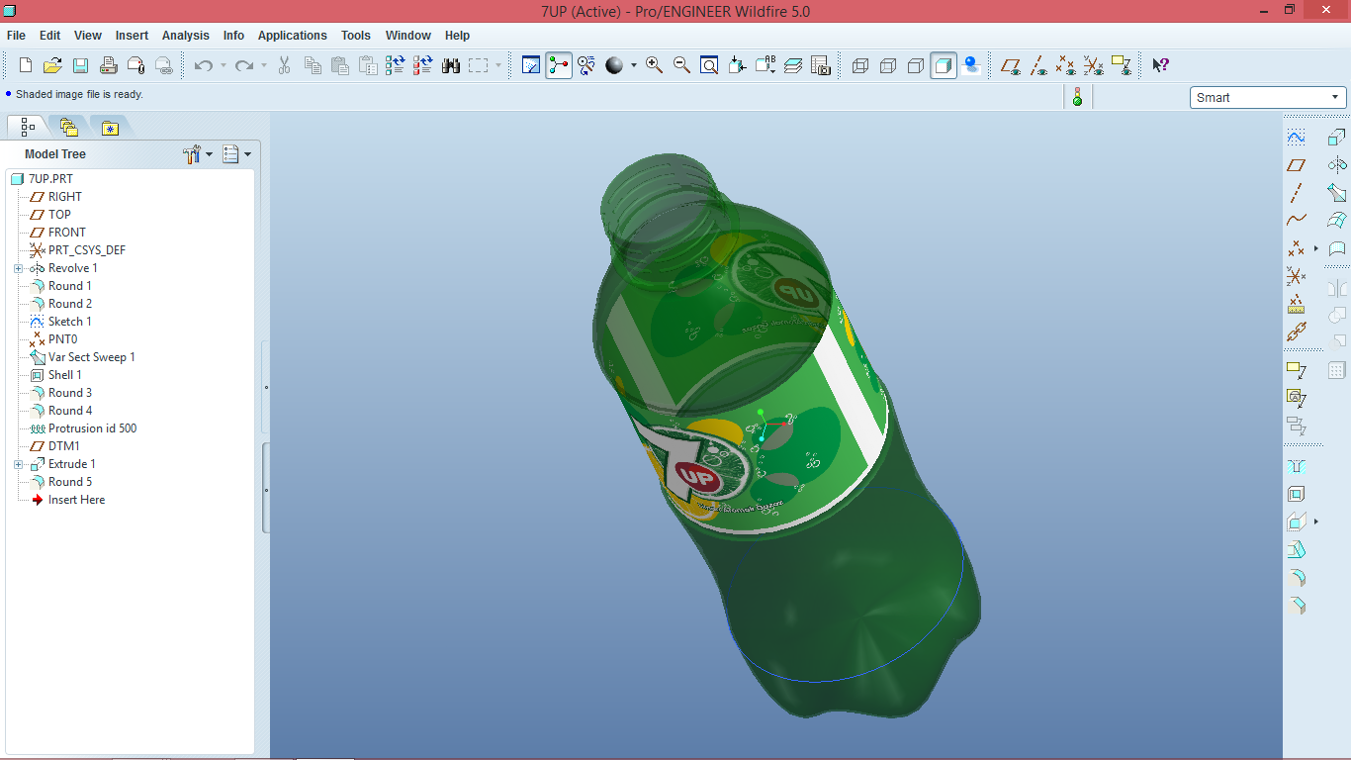Click the Context Sensitive Help cursor icon
Screen dimensions: 1351x760
1161,65
